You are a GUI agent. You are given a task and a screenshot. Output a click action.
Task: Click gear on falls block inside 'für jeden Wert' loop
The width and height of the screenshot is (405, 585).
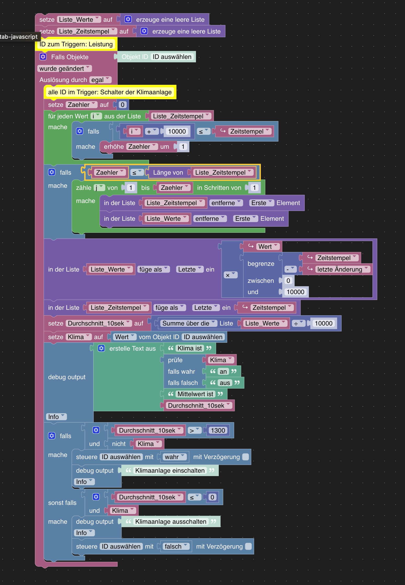80,131
